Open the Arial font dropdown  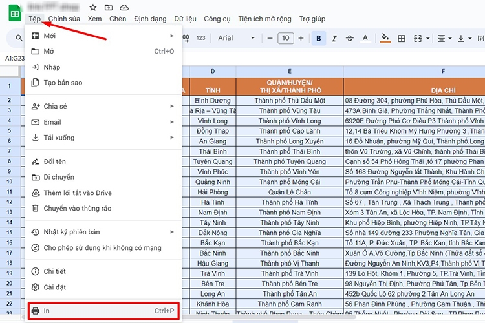coord(236,38)
